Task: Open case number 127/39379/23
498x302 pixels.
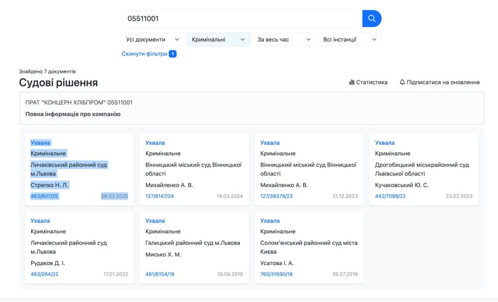Action: 276,196
